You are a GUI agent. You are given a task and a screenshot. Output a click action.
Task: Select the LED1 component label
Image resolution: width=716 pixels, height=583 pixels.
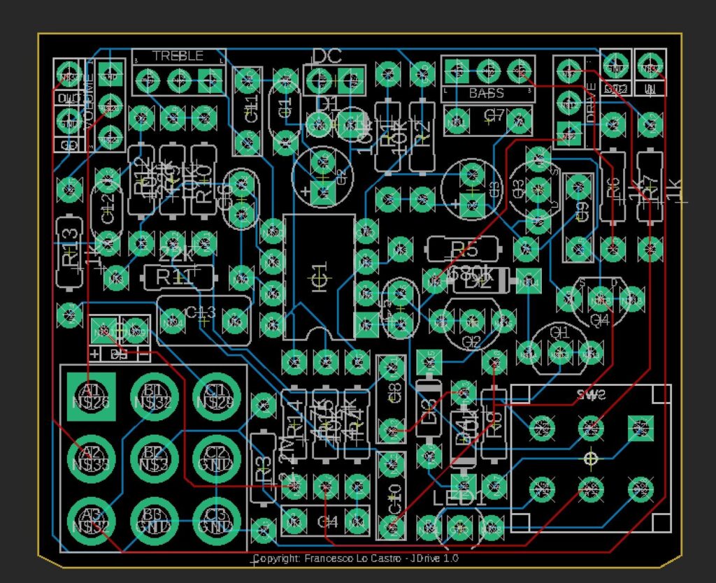pyautogui.click(x=459, y=500)
